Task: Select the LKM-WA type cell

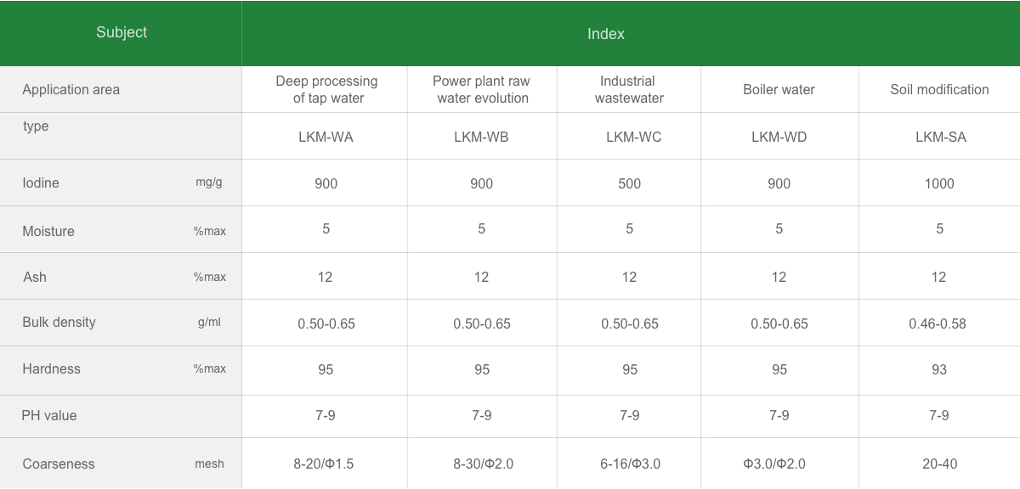Action: point(326,137)
